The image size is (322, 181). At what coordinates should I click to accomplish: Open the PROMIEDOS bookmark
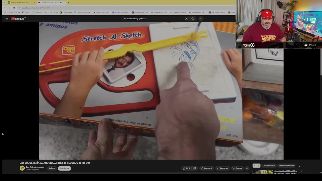(39, 12)
